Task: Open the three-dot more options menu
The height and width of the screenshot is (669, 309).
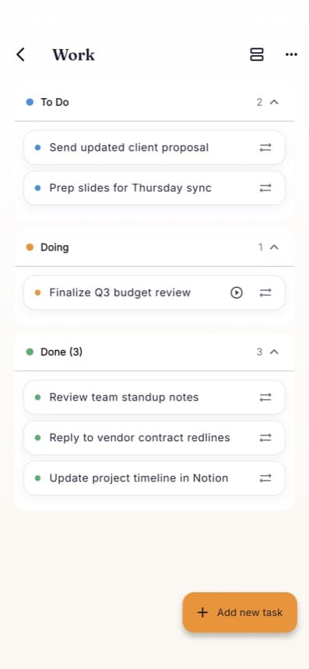Action: click(x=291, y=54)
